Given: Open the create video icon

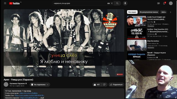Looking at the screenshot, I should pos(158,3).
